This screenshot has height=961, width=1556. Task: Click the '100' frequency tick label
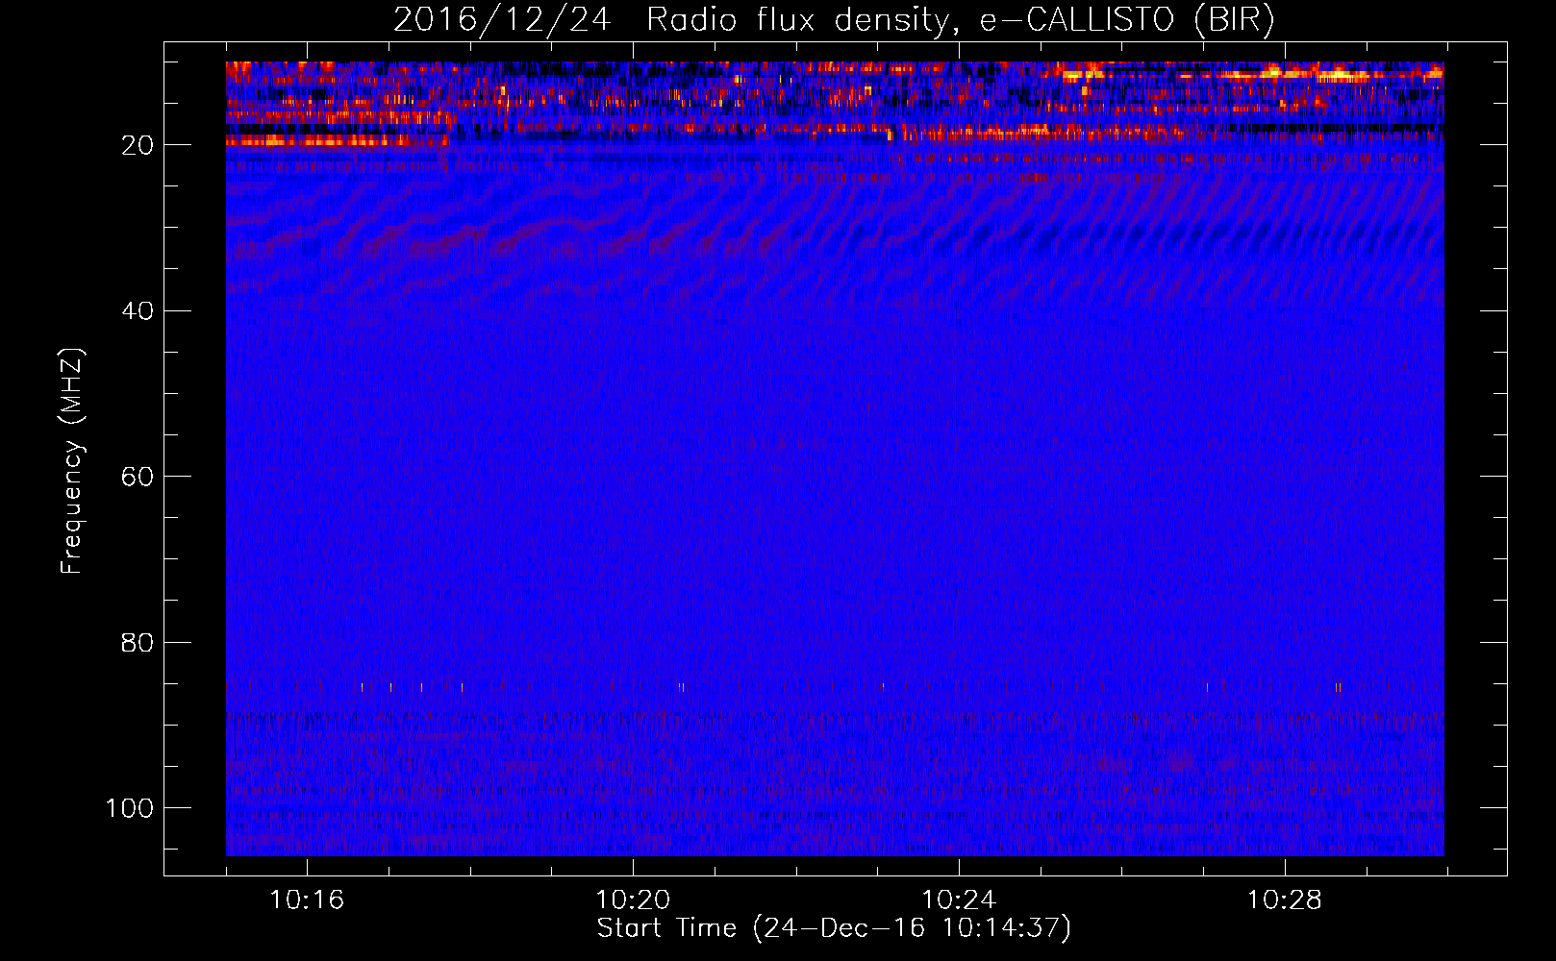pos(130,808)
